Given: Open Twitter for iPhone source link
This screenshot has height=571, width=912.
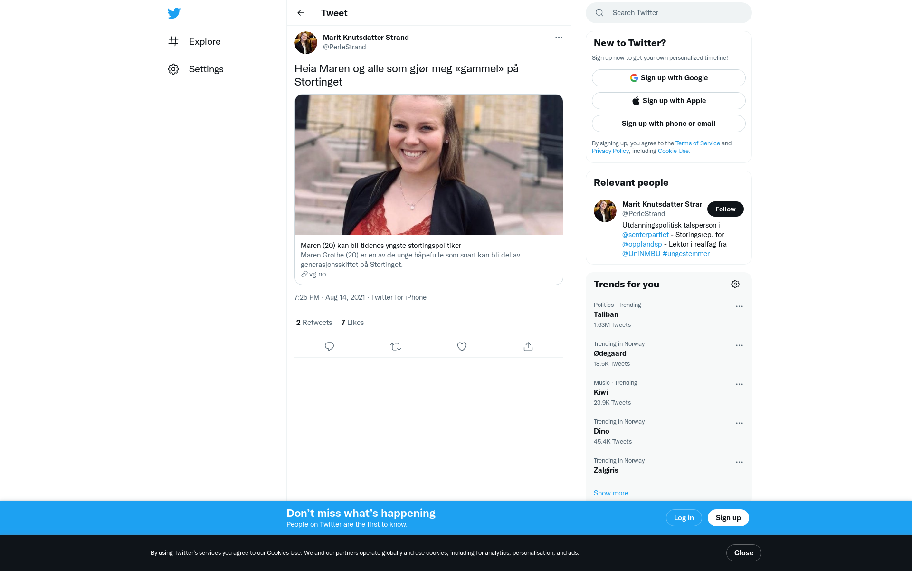Looking at the screenshot, I should [x=399, y=297].
